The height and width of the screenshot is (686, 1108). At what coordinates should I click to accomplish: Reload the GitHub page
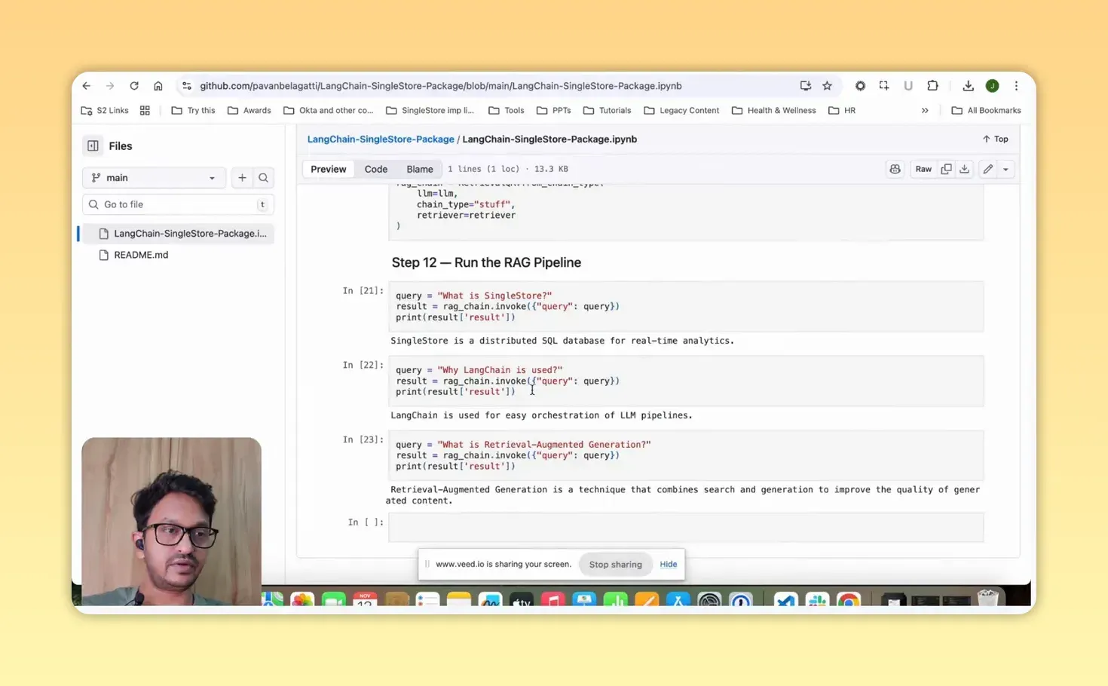click(x=134, y=86)
